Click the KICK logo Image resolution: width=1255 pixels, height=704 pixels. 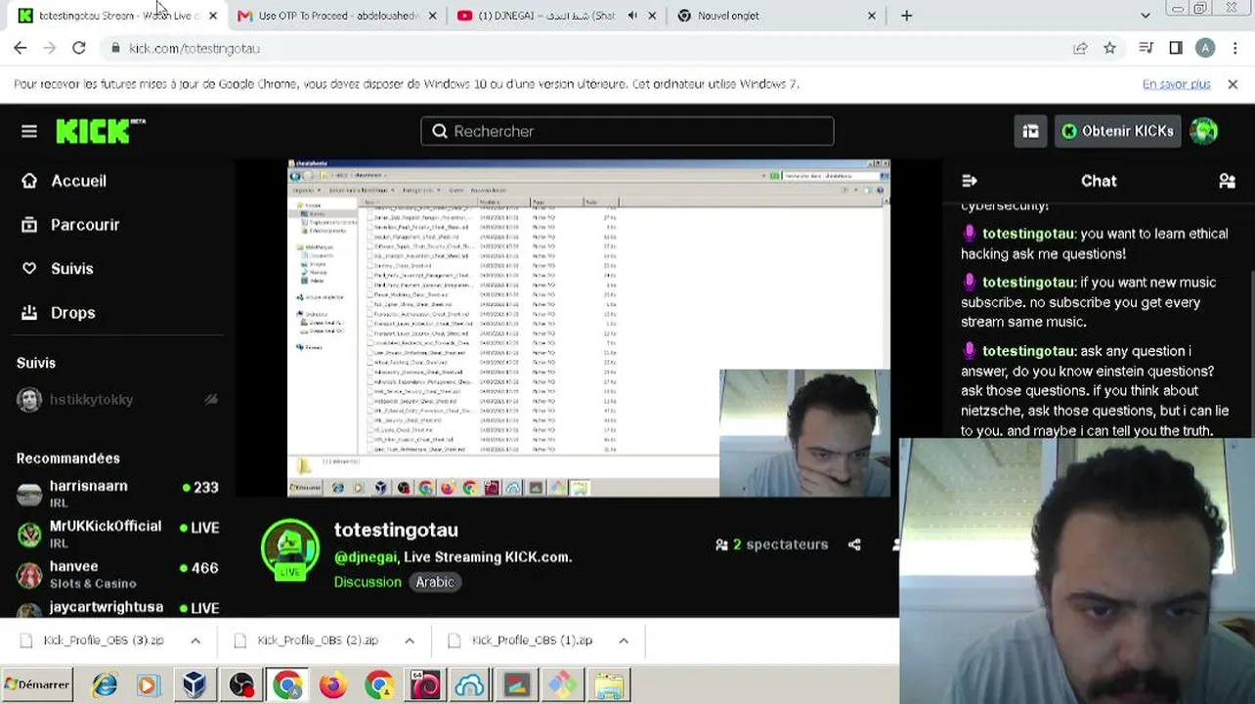[x=101, y=131]
